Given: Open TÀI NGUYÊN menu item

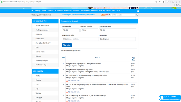Looking at the screenshot, I should click(76, 11).
